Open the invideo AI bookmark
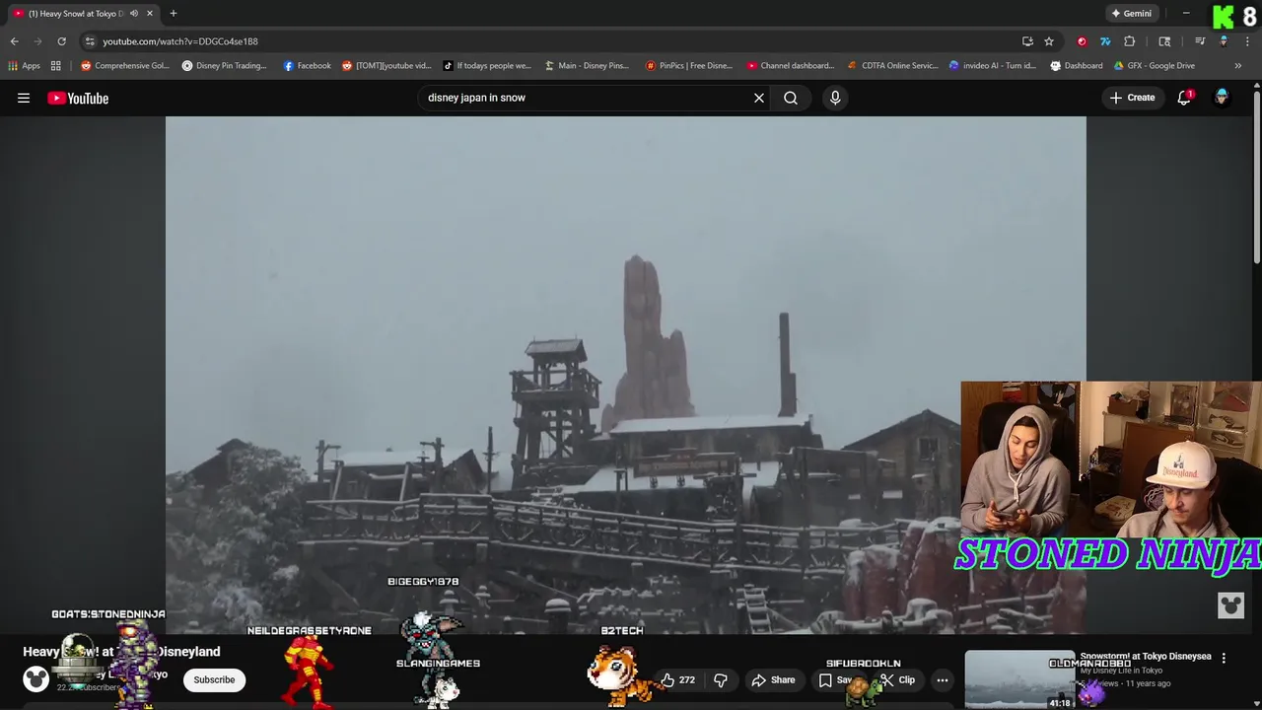 coord(993,66)
